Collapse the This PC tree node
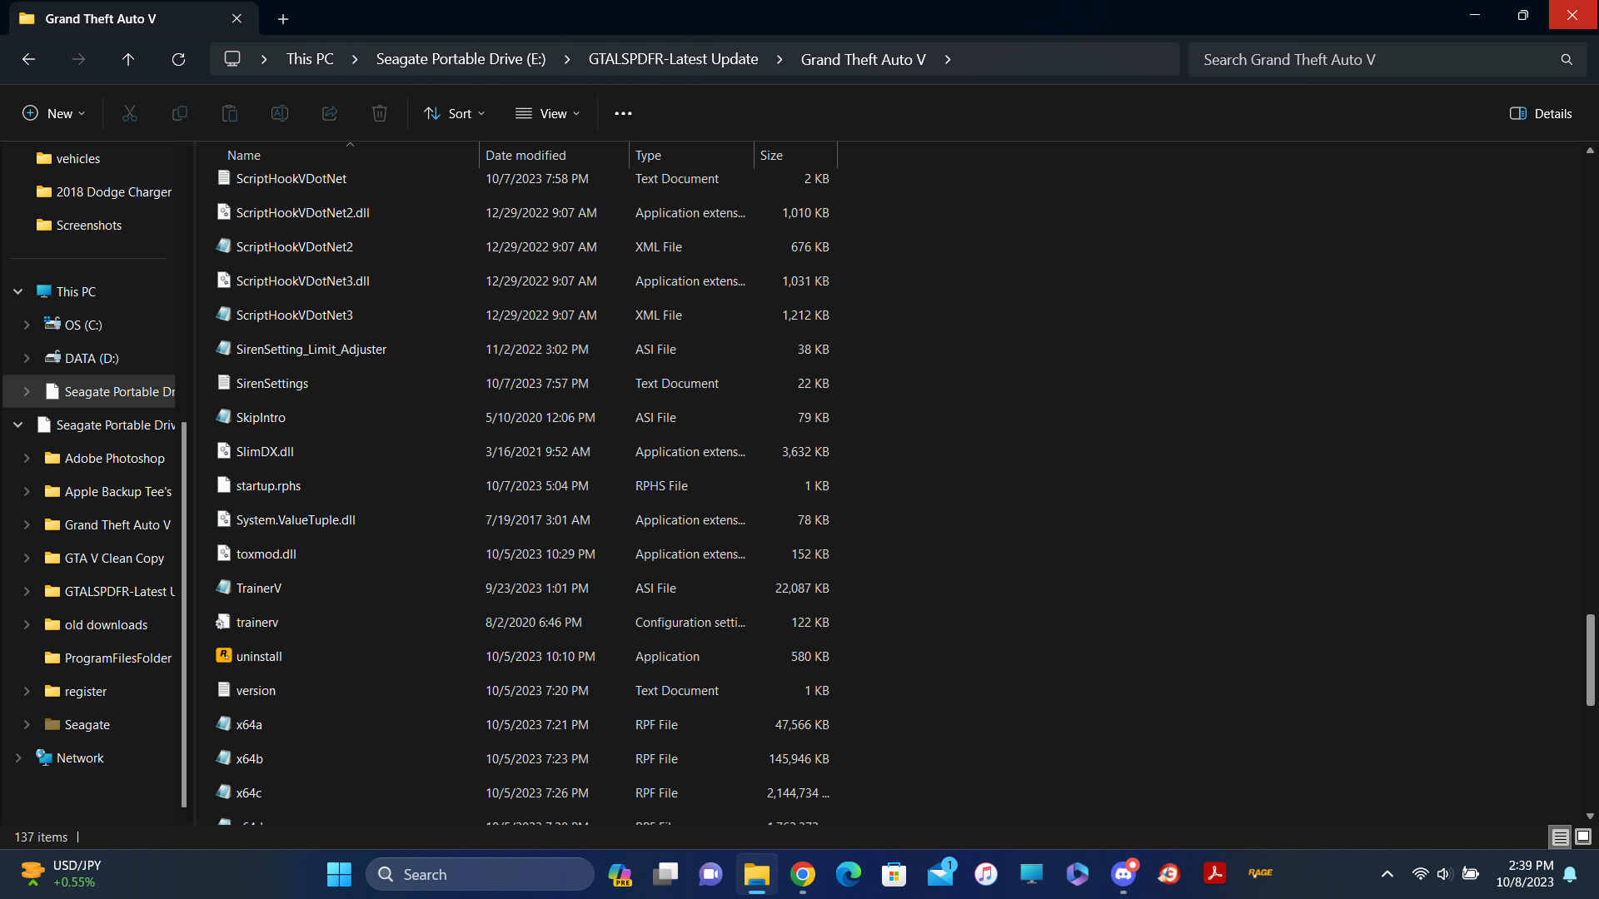This screenshot has height=899, width=1599. (17, 291)
